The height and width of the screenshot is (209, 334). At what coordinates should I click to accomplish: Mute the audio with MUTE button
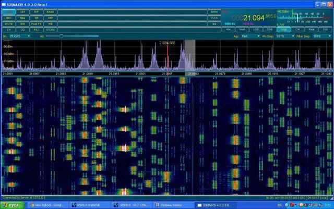(9, 23)
